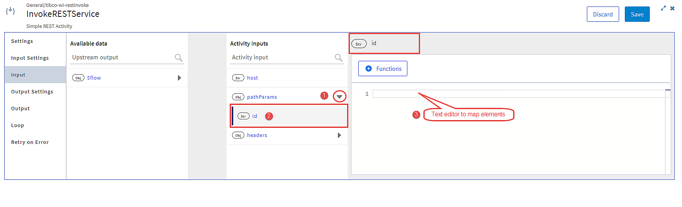Save the activity configuration
This screenshot has height=207, width=682.
637,14
